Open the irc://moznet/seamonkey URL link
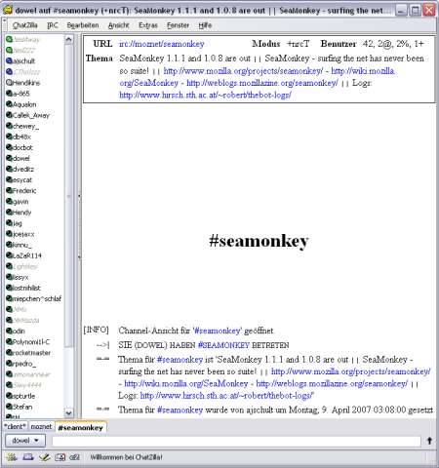This screenshot has height=468, width=439. point(162,44)
